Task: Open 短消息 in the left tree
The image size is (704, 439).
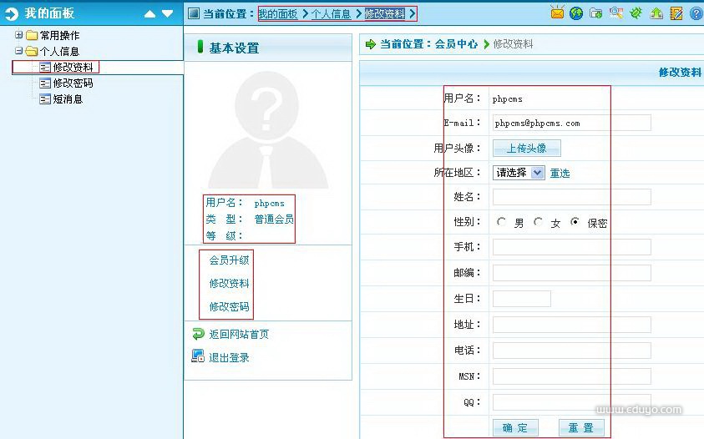Action: point(68,99)
